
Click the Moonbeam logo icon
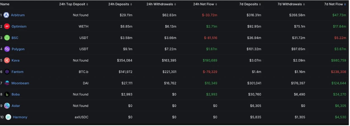coord(7,83)
